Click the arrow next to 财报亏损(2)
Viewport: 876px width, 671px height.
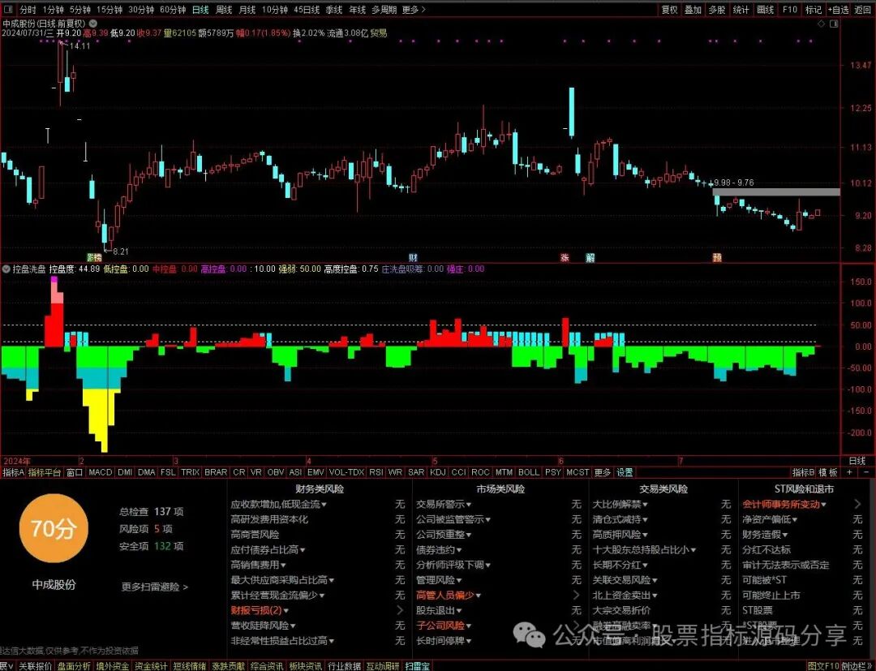[x=400, y=610]
